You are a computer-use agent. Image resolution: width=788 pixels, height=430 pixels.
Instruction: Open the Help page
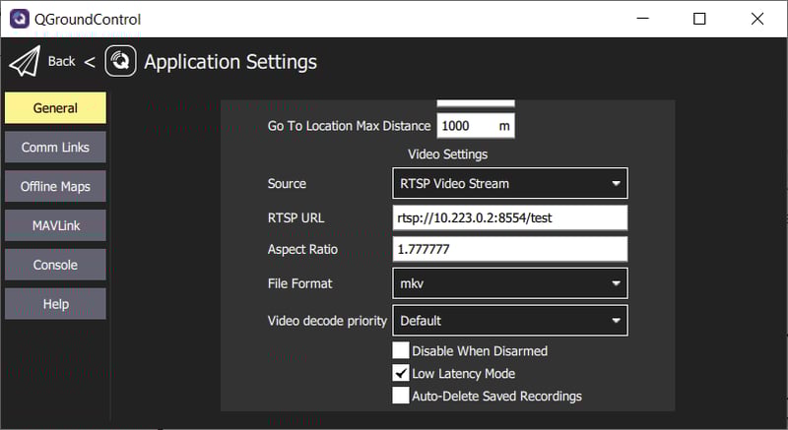tap(55, 304)
